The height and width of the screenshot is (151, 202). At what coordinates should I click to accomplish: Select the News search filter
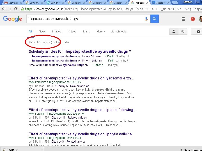[x=42, y=32]
